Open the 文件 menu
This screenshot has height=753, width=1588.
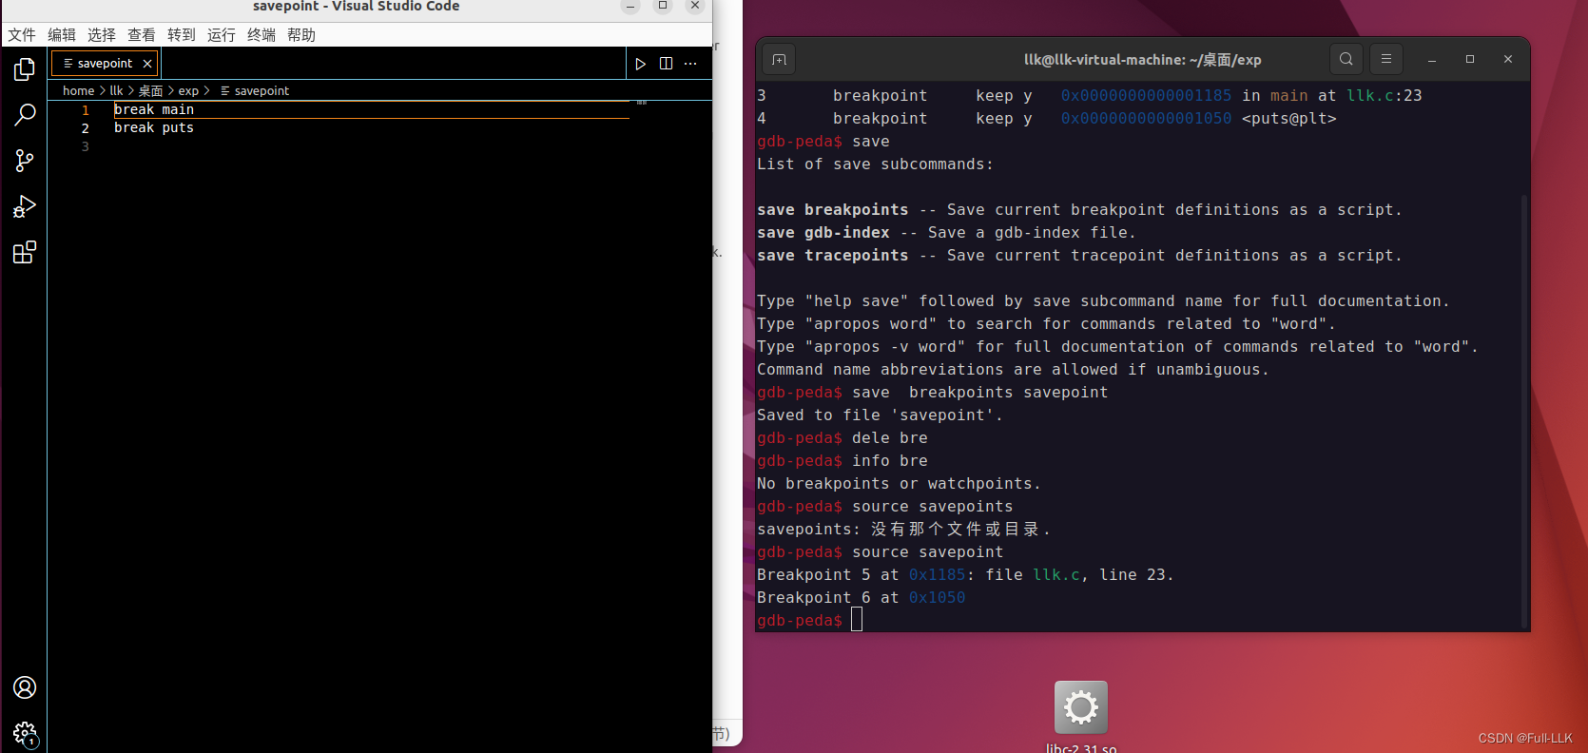22,35
